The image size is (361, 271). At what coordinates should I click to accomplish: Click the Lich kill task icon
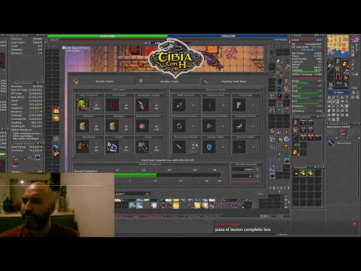143,147
